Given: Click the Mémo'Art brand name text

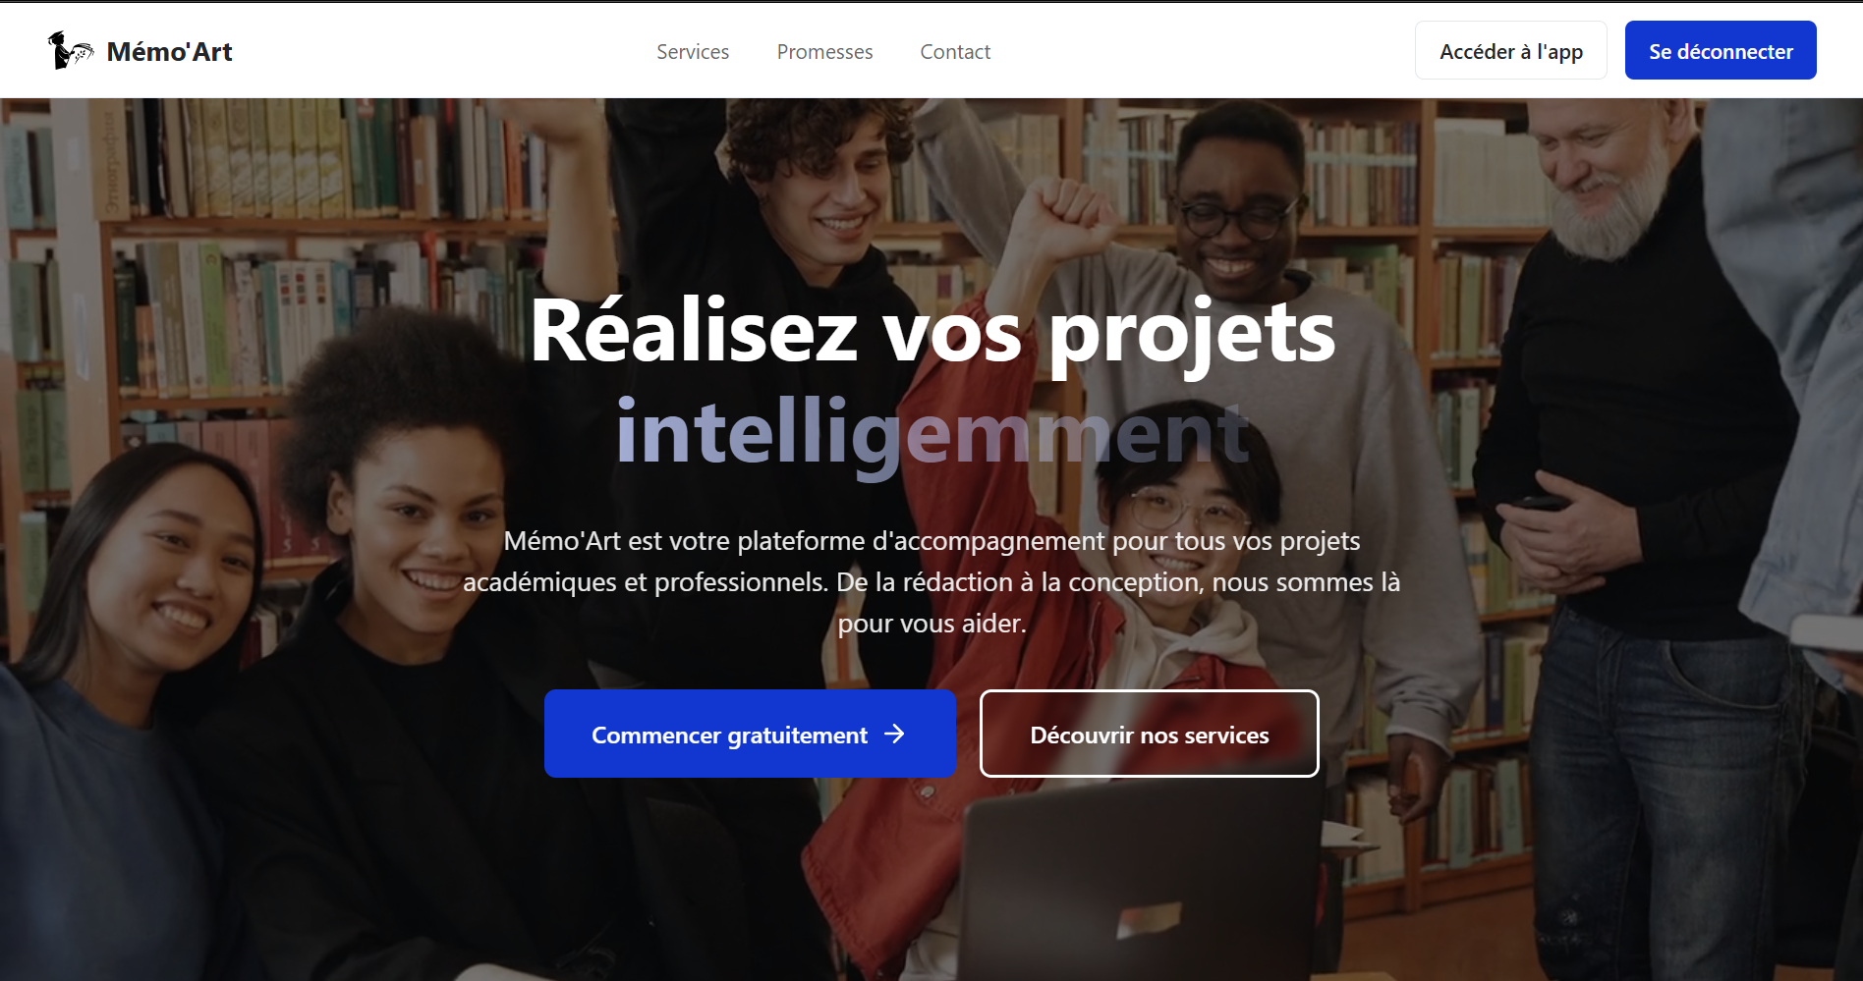Looking at the screenshot, I should [169, 51].
